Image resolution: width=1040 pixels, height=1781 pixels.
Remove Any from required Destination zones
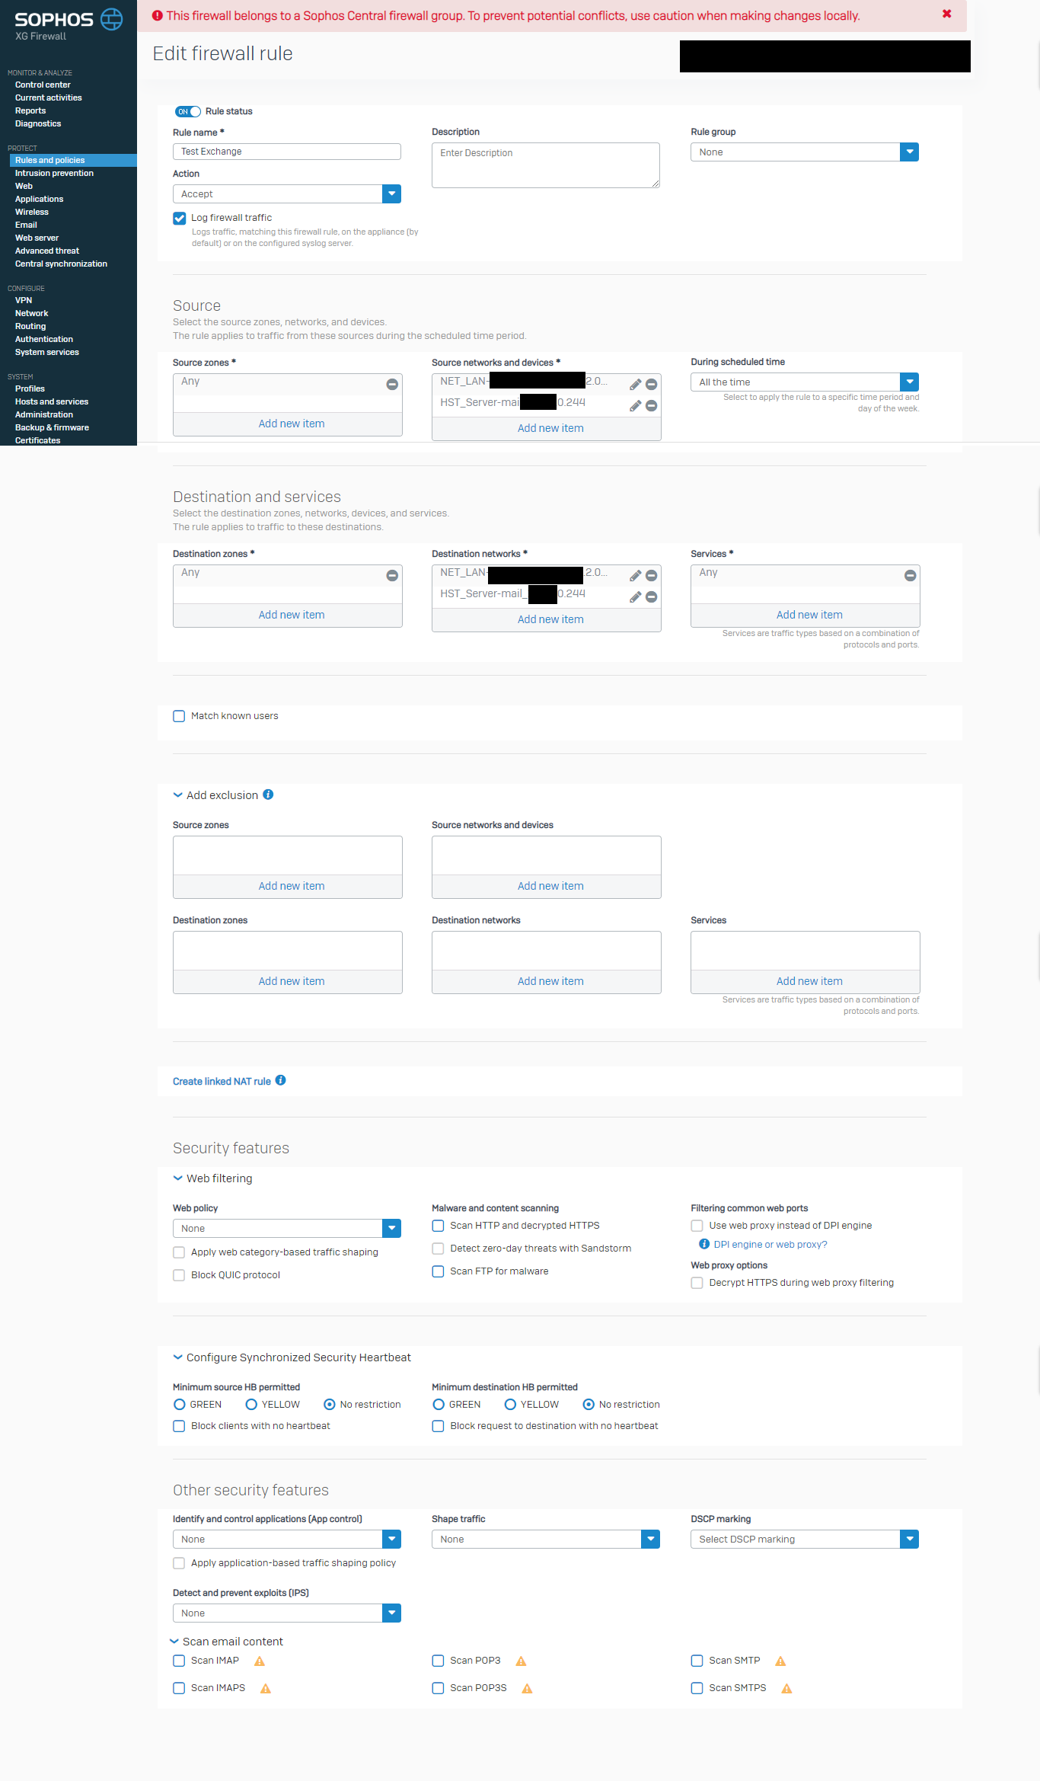[x=392, y=576]
